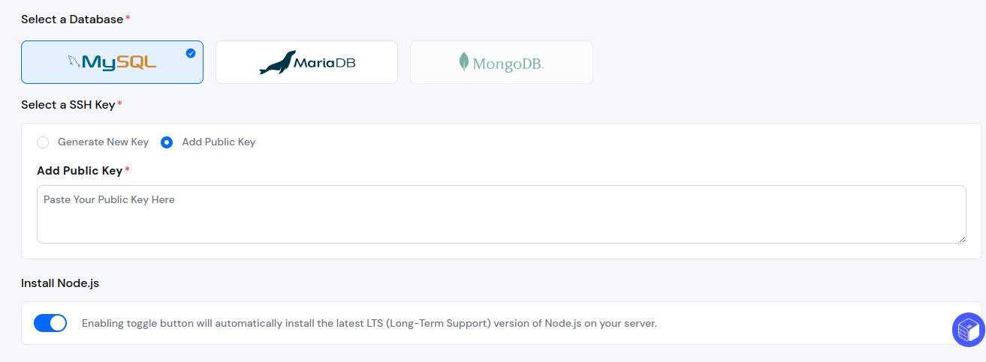
Task: Click the textarea resize grip handle
Action: pos(961,238)
